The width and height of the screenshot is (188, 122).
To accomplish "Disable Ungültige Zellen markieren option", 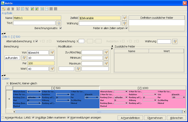I will pos(33,117).
